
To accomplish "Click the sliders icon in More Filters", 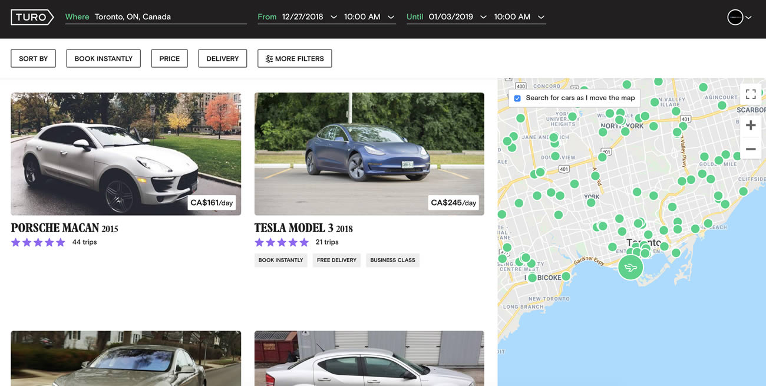I will point(269,59).
